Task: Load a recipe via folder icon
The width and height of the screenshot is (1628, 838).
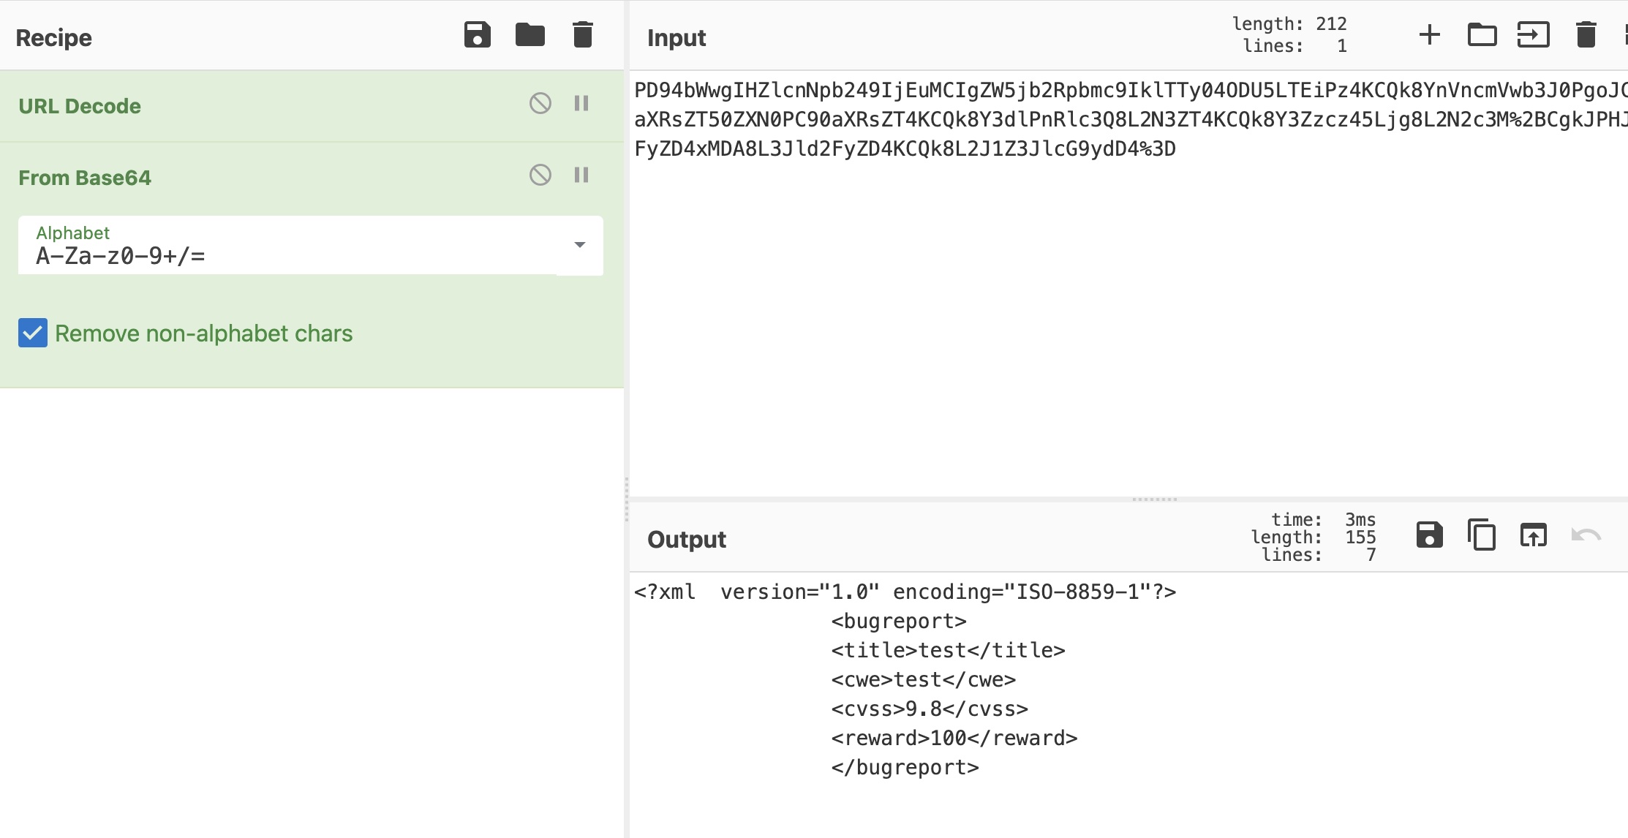Action: point(530,35)
